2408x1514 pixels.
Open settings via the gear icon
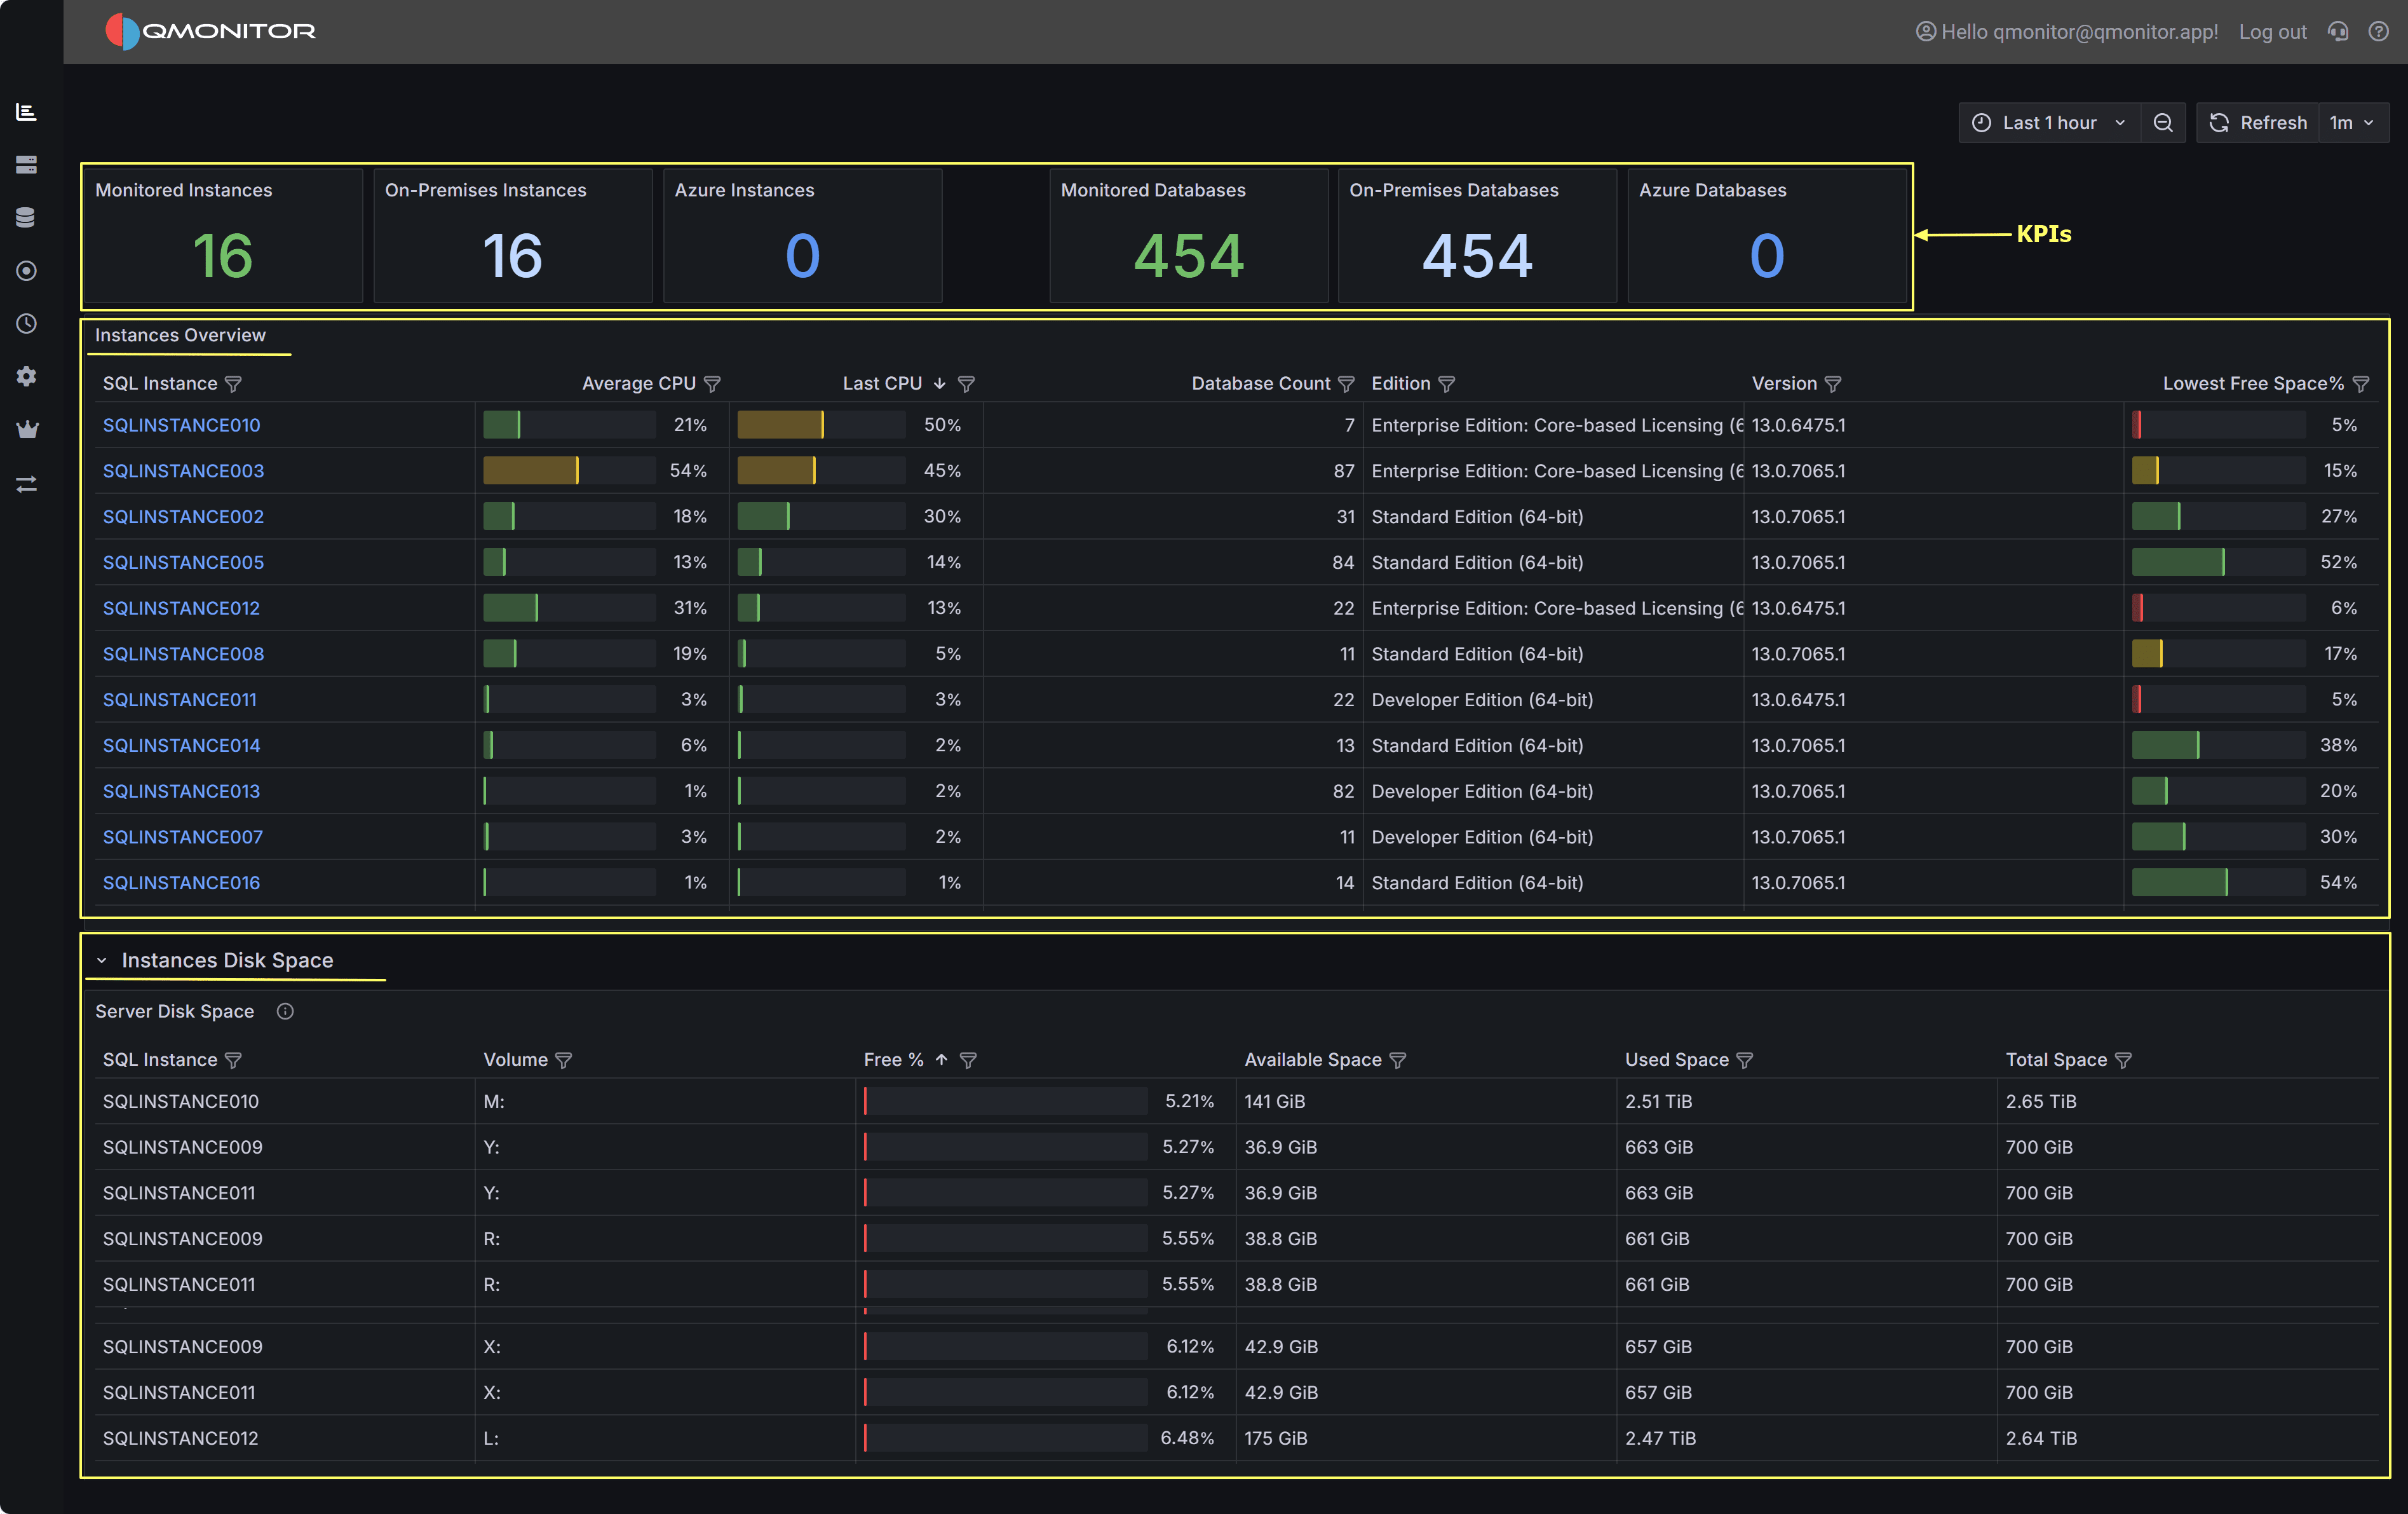[27, 376]
